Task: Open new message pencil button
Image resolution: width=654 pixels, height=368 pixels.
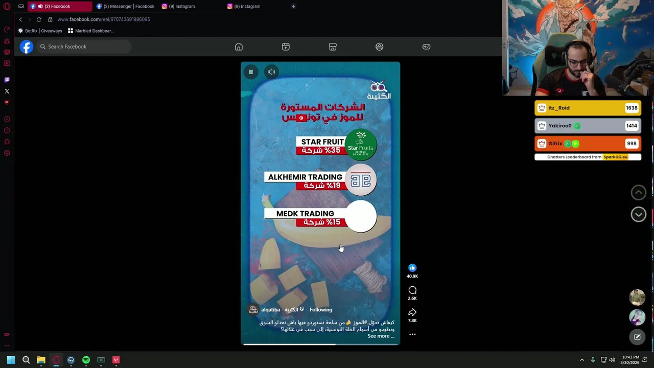Action: (x=637, y=337)
